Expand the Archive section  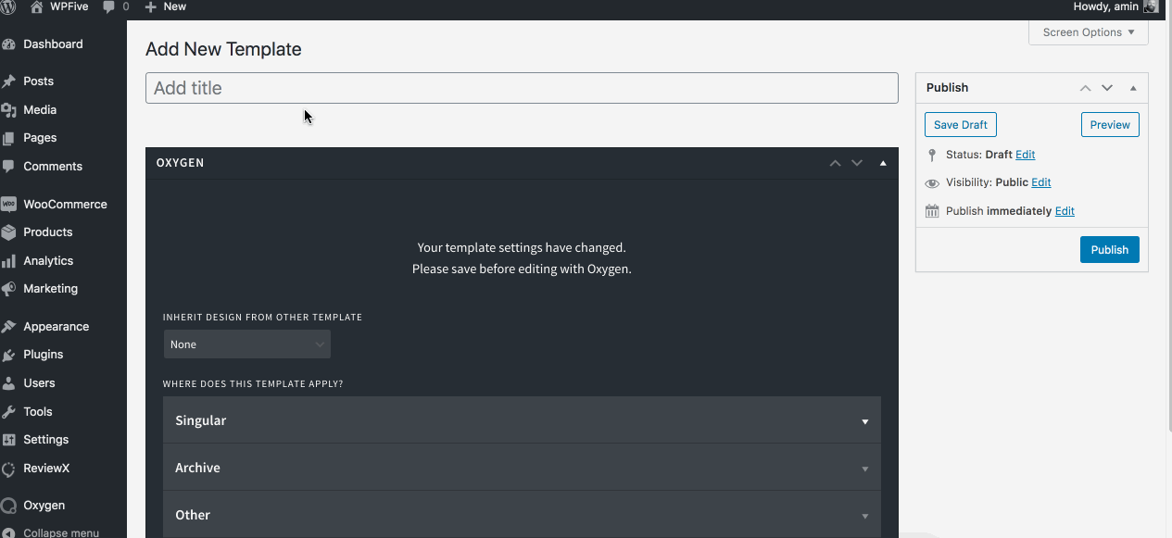(522, 468)
